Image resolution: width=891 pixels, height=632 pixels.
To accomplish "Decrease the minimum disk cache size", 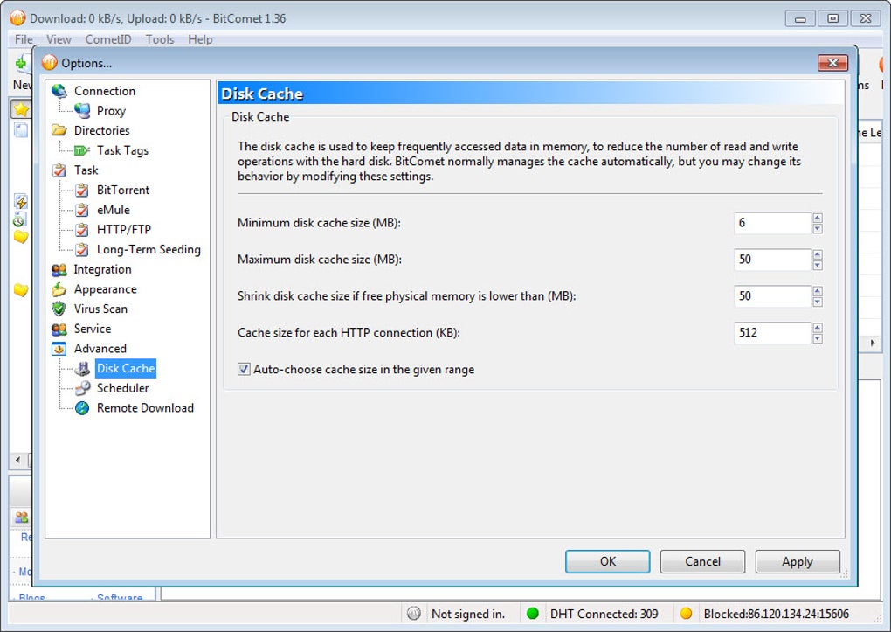I will coord(817,229).
